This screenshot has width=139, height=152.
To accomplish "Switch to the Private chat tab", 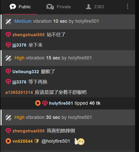I will pos(58,7).
